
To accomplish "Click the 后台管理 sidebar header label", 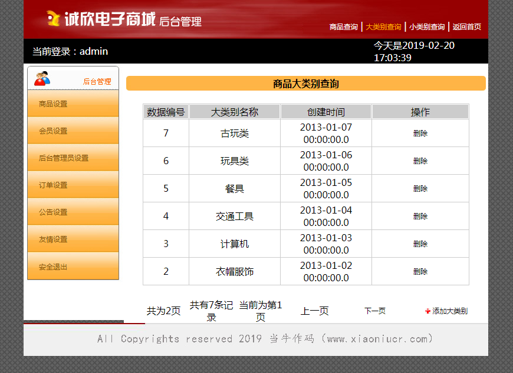I will [97, 82].
